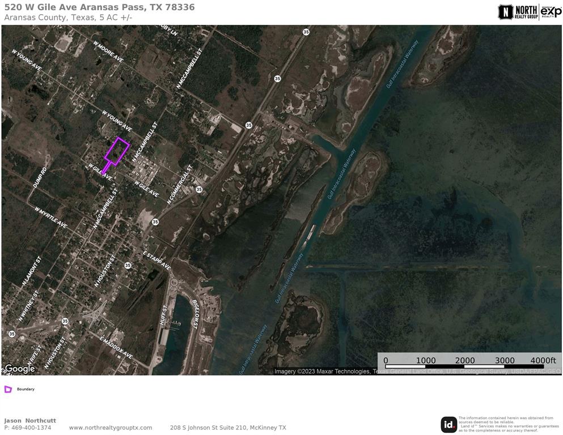Click the Route 35 shield near E Stapp Ave
This screenshot has width=563, height=435.
click(128, 265)
